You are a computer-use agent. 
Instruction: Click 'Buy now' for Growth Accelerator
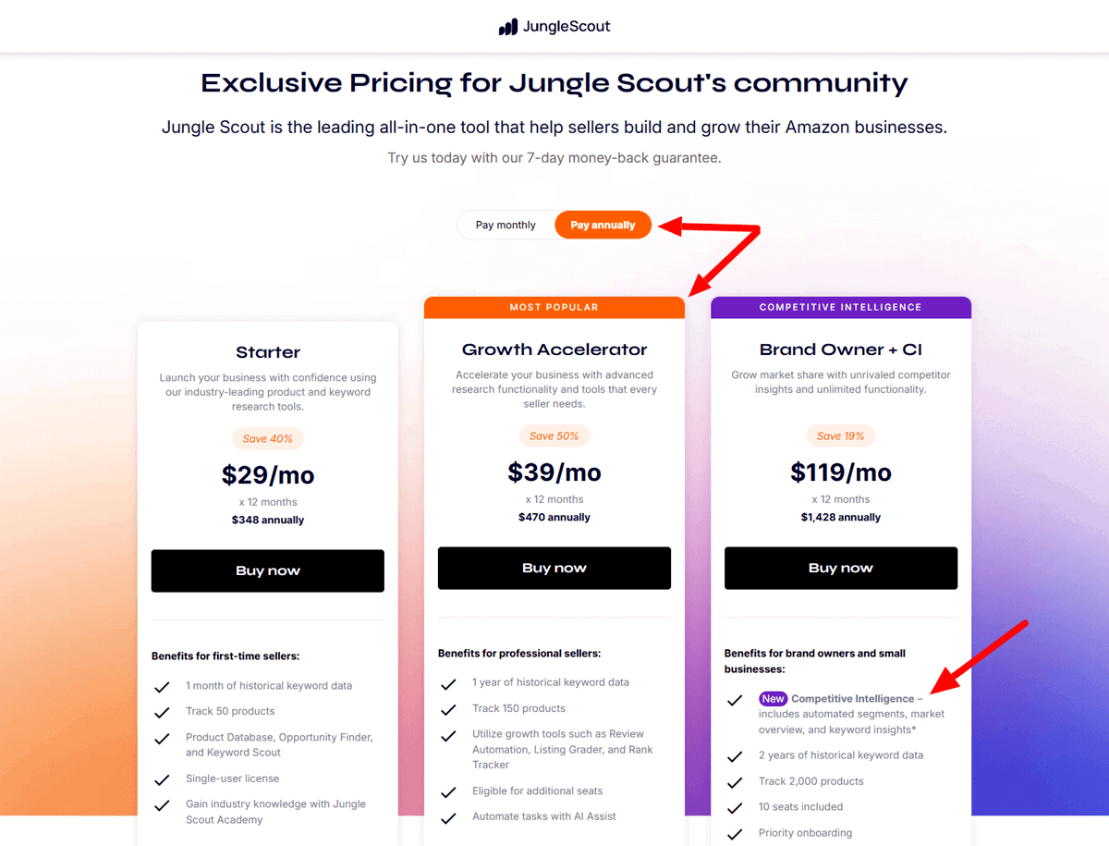click(554, 568)
